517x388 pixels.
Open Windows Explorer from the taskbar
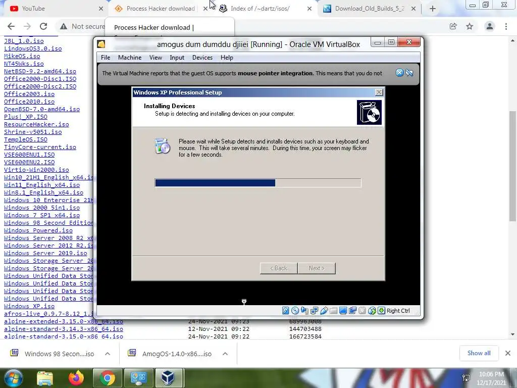click(x=45, y=378)
